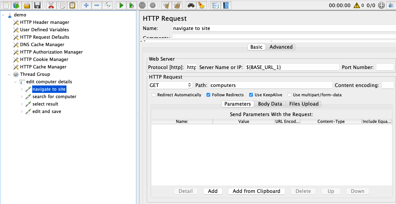Click the Add from Clipboard button

(257, 191)
